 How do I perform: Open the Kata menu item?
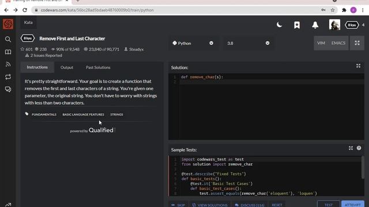click(28, 22)
